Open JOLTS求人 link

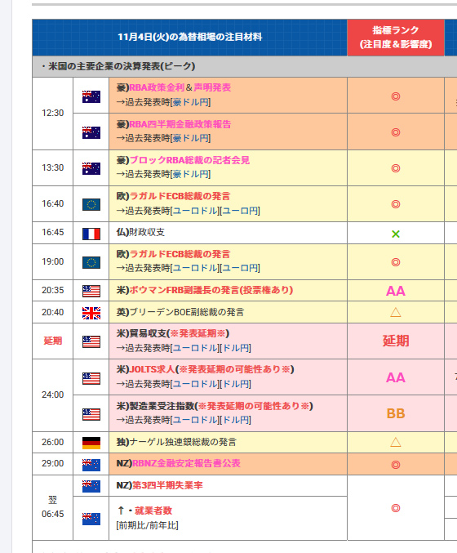pyautogui.click(x=153, y=369)
